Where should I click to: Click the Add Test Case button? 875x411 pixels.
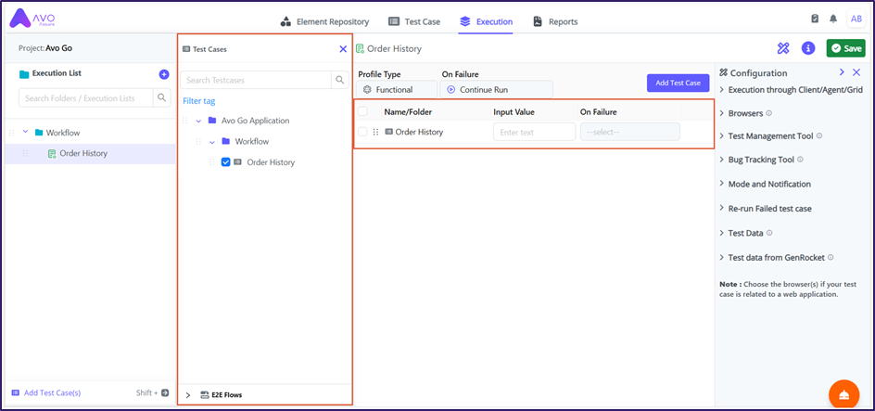[x=678, y=83]
